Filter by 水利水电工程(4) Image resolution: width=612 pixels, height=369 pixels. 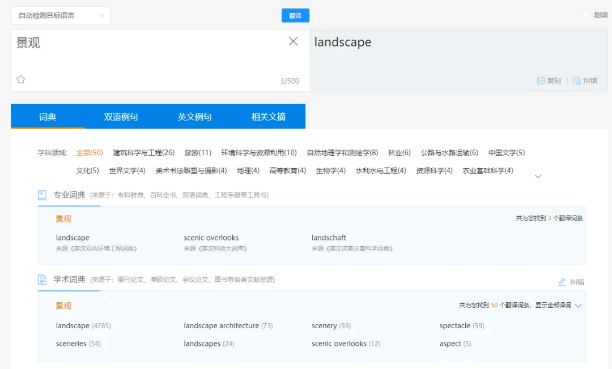tap(381, 171)
